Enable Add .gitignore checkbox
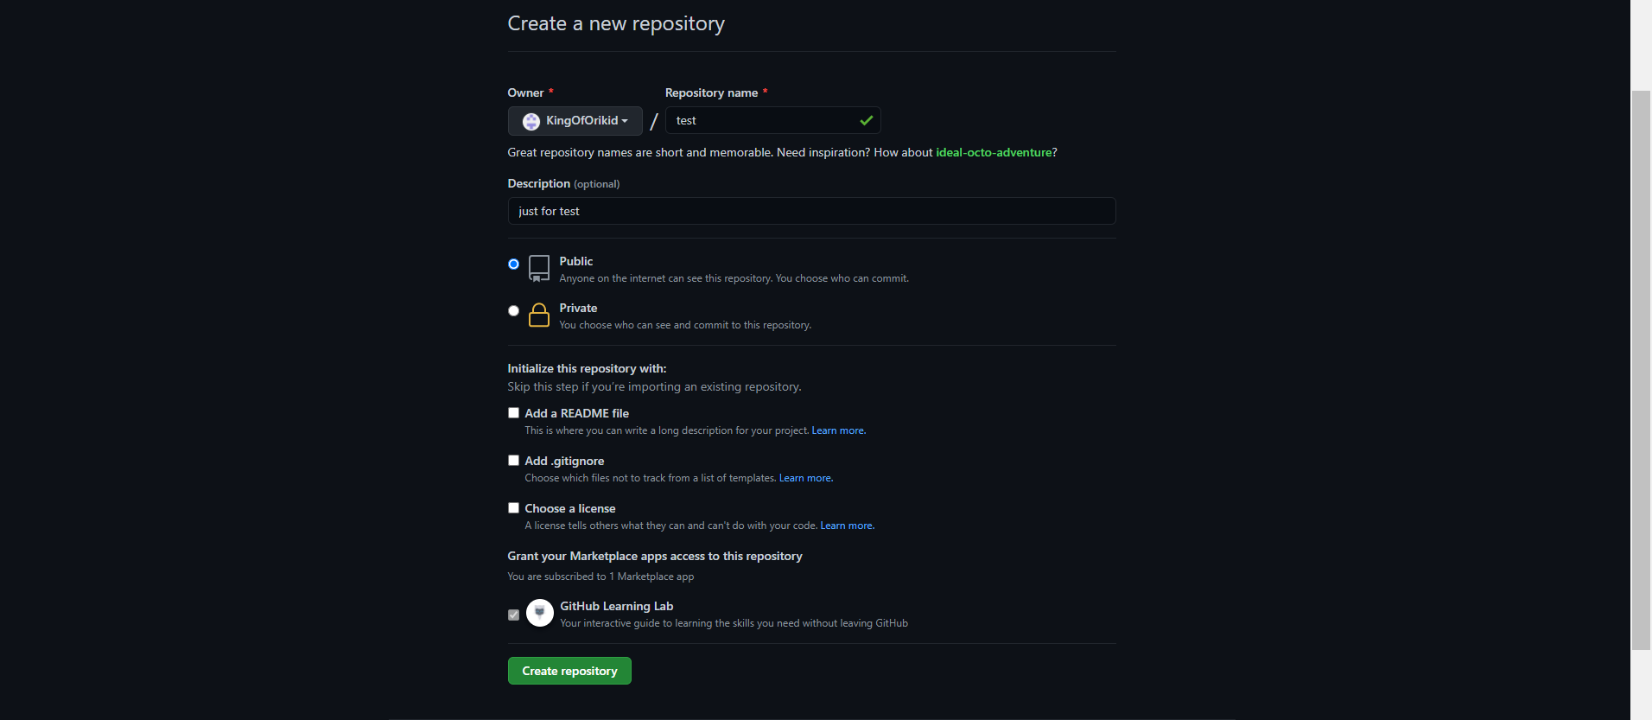 513,461
